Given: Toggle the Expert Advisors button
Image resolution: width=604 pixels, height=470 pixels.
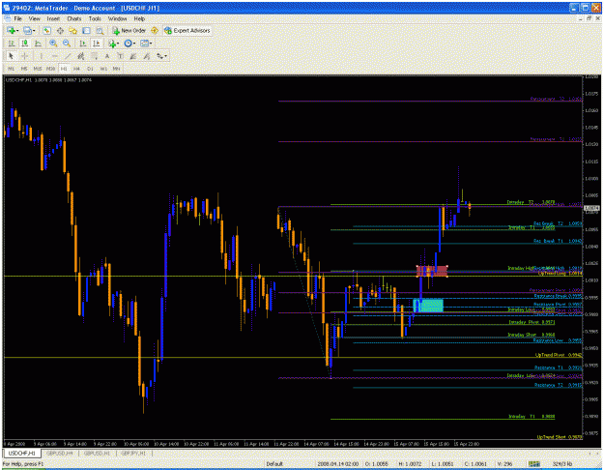Looking at the screenshot, I should (x=187, y=30).
